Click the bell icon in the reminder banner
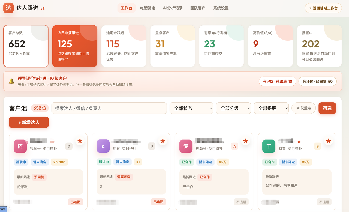Screen dimensions: 349x212 tap(11, 81)
